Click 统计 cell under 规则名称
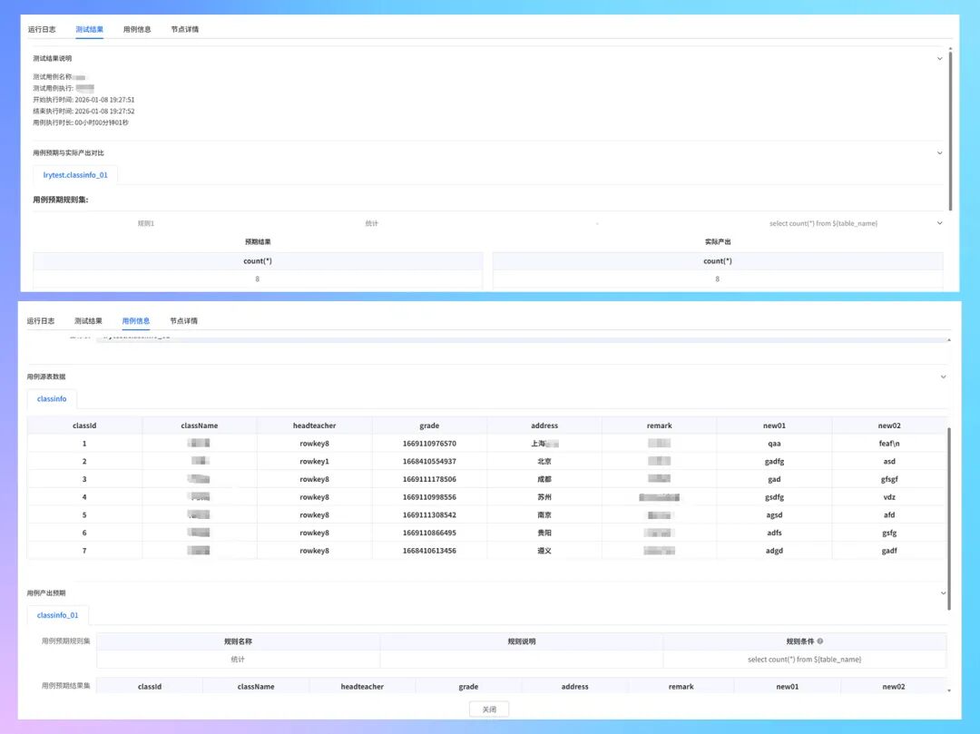Viewport: 980px width, 734px height. [x=238, y=660]
